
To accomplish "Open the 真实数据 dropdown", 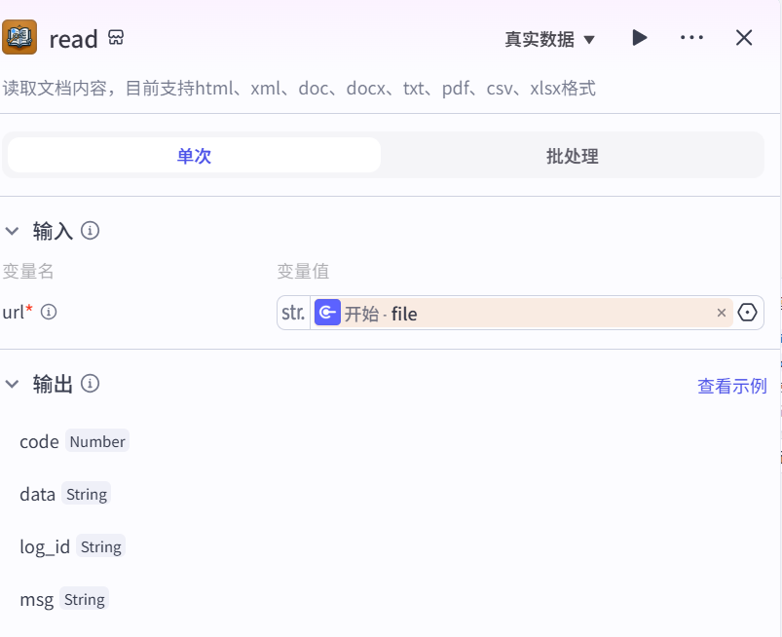I will click(x=549, y=39).
